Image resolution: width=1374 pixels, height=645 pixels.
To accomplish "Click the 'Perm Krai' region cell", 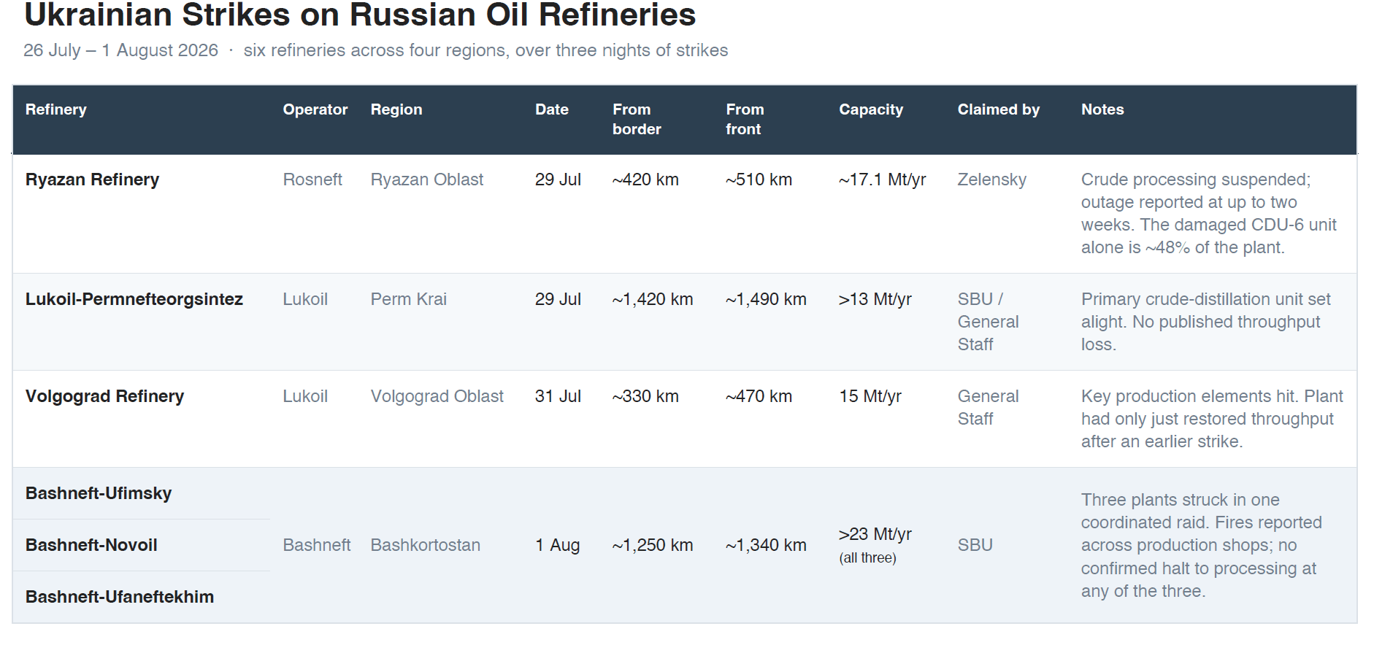I will pos(409,299).
